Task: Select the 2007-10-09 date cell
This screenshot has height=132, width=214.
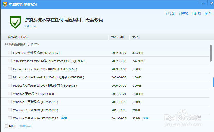Action: [119, 53]
